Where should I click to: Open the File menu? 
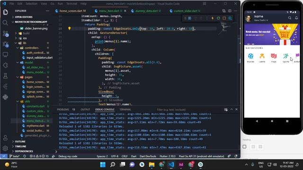point(11,4)
